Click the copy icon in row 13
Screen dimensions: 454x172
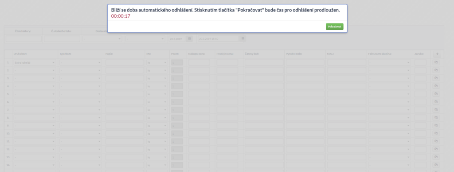(436, 157)
